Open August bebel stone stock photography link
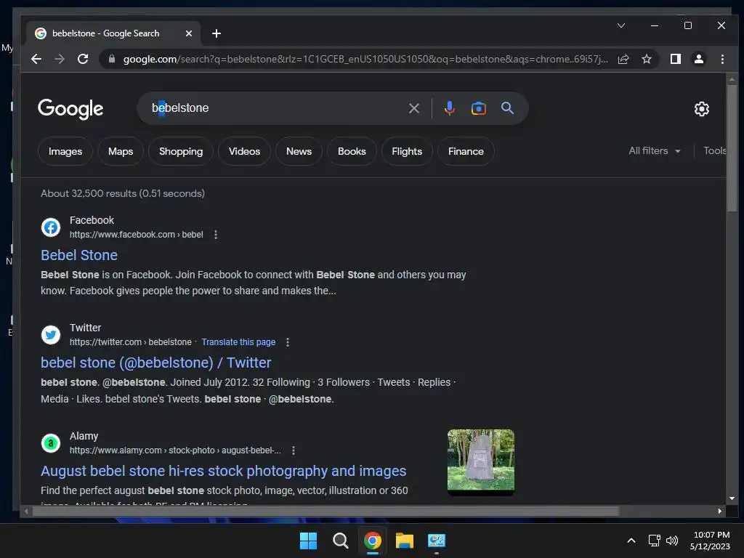Image resolution: width=744 pixels, height=558 pixels. [x=224, y=471]
